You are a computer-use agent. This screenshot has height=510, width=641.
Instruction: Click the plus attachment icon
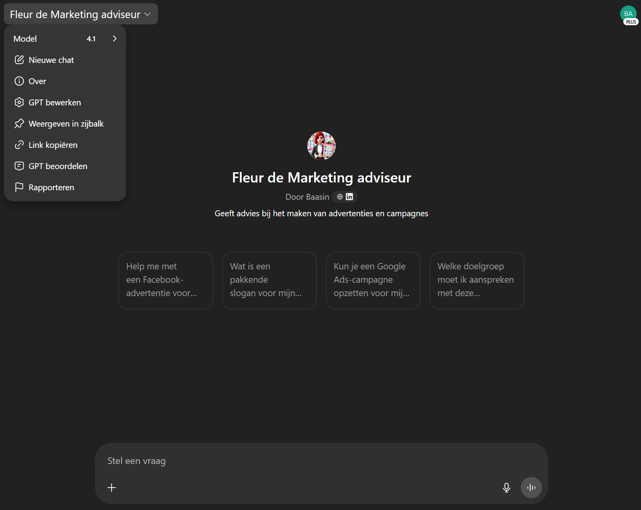pos(112,488)
